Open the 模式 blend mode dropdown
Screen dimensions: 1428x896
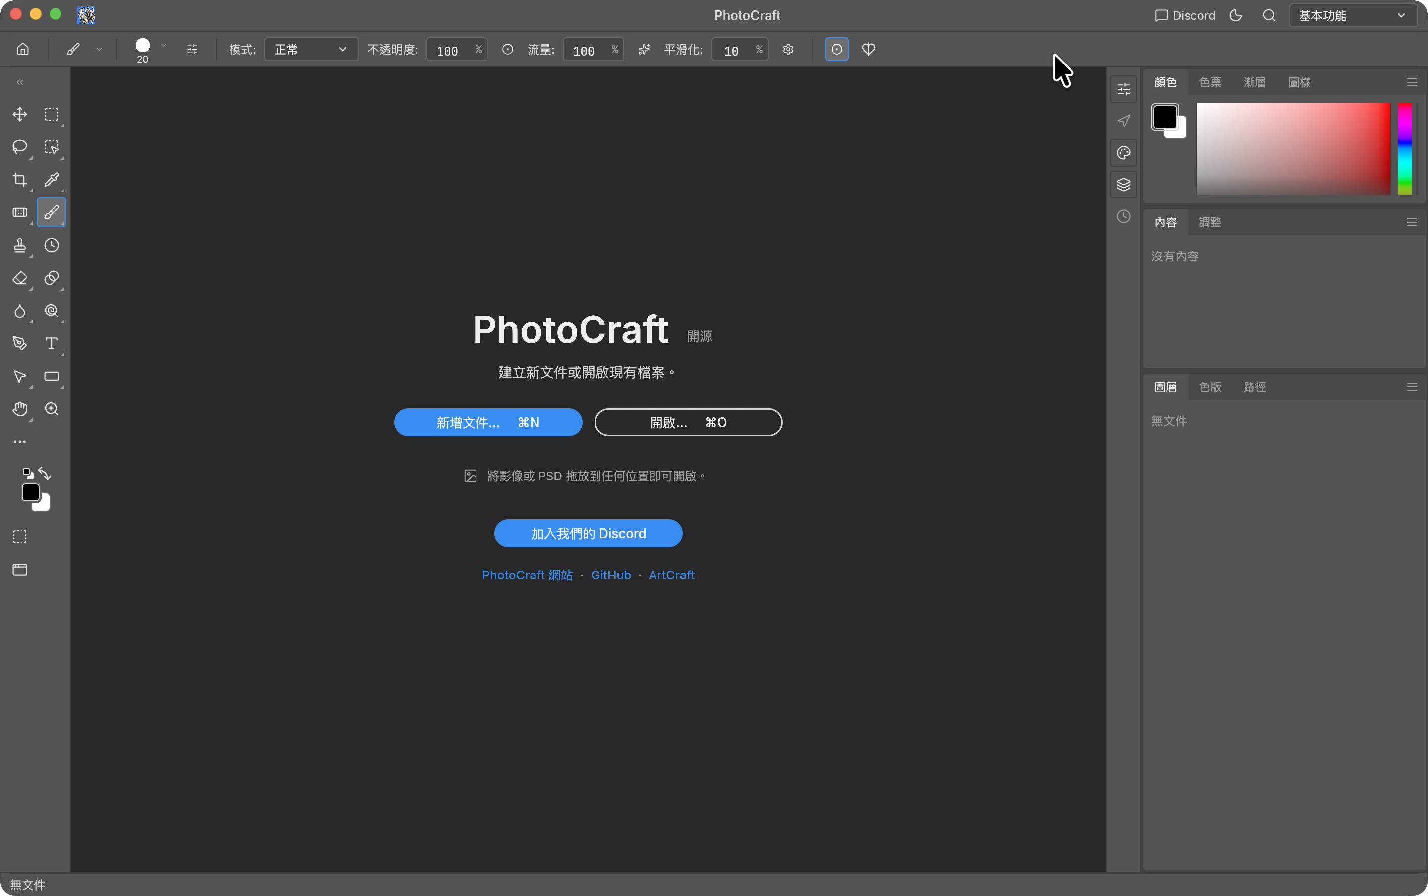pyautogui.click(x=311, y=49)
